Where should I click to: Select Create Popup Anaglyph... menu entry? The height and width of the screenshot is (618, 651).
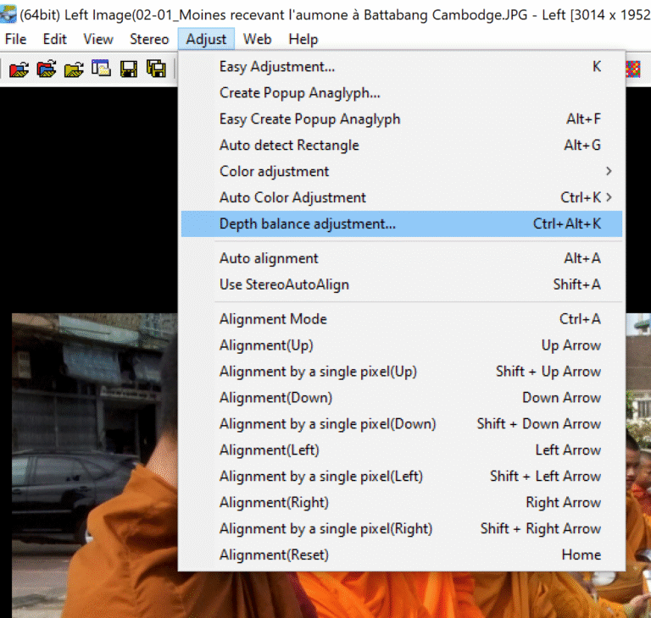pyautogui.click(x=402, y=92)
